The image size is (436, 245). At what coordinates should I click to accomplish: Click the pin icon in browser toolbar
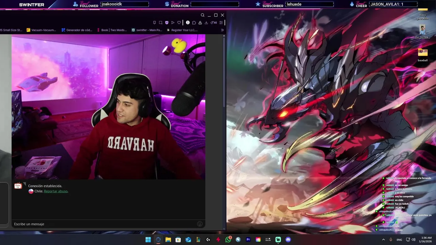click(154, 22)
